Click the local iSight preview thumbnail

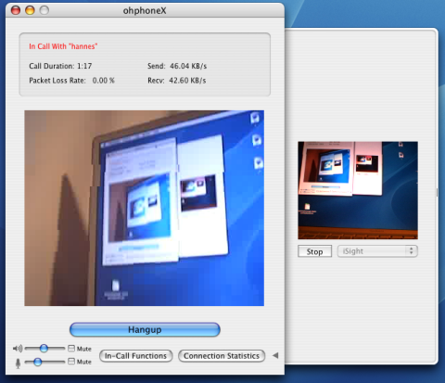click(x=358, y=190)
